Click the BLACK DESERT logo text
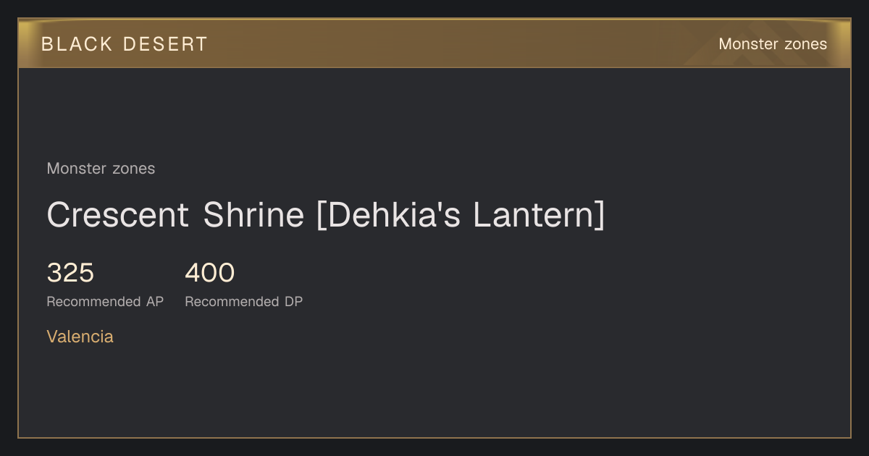 point(125,44)
